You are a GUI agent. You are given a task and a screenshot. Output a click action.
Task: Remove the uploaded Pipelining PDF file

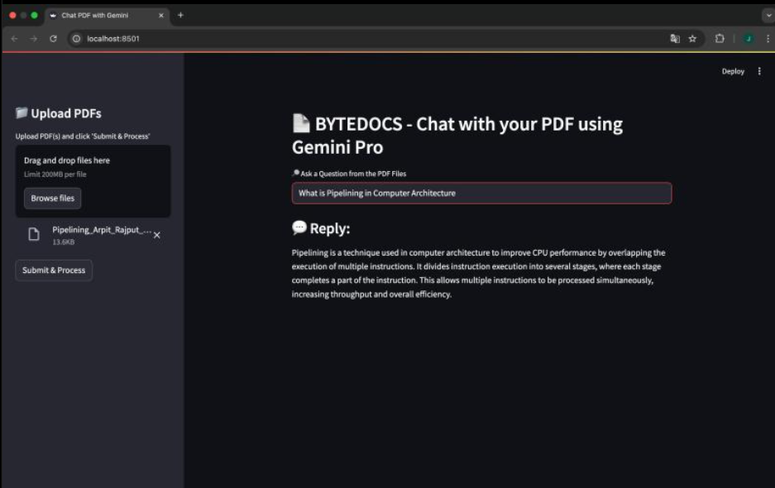coord(156,237)
